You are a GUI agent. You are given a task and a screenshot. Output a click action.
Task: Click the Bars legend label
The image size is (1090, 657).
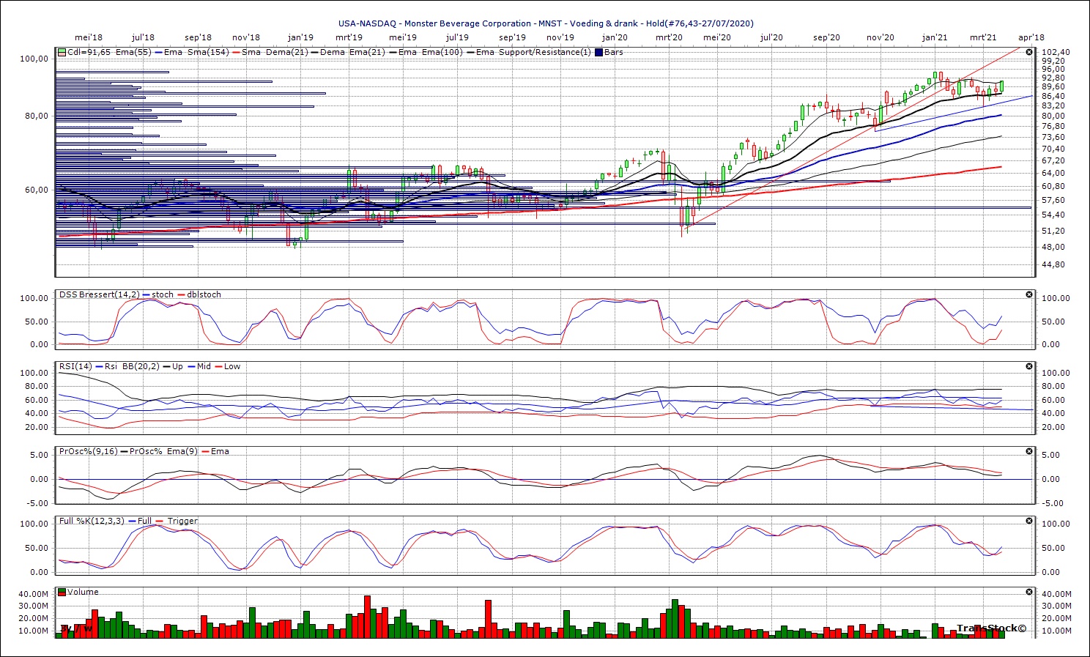tap(614, 52)
